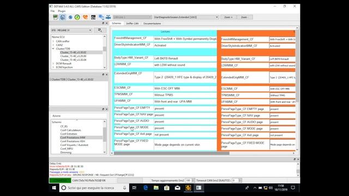The height and width of the screenshot is (196, 349).
Task: Click the Timeout CAN value field
Action: [x=235, y=180]
